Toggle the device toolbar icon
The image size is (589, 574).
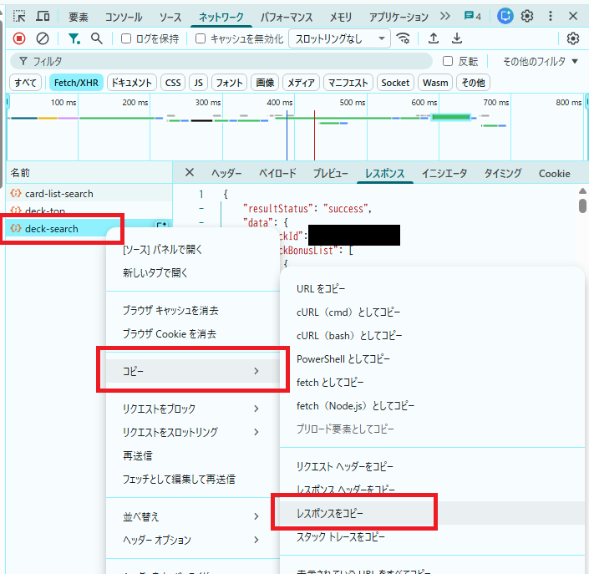43,16
